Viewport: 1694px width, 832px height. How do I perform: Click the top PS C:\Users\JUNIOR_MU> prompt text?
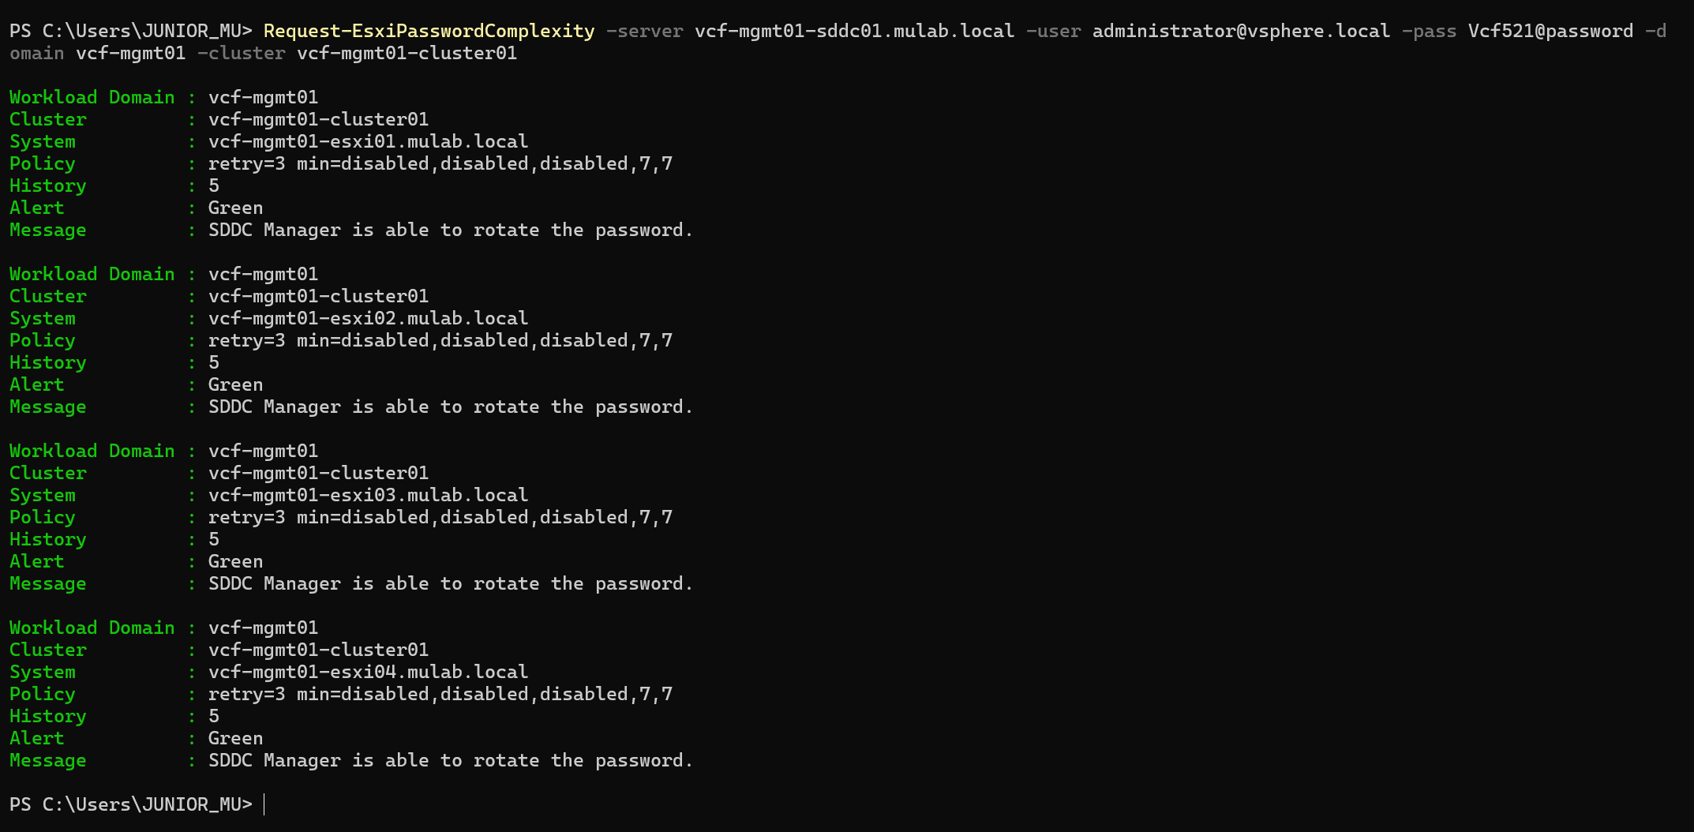[x=130, y=31]
